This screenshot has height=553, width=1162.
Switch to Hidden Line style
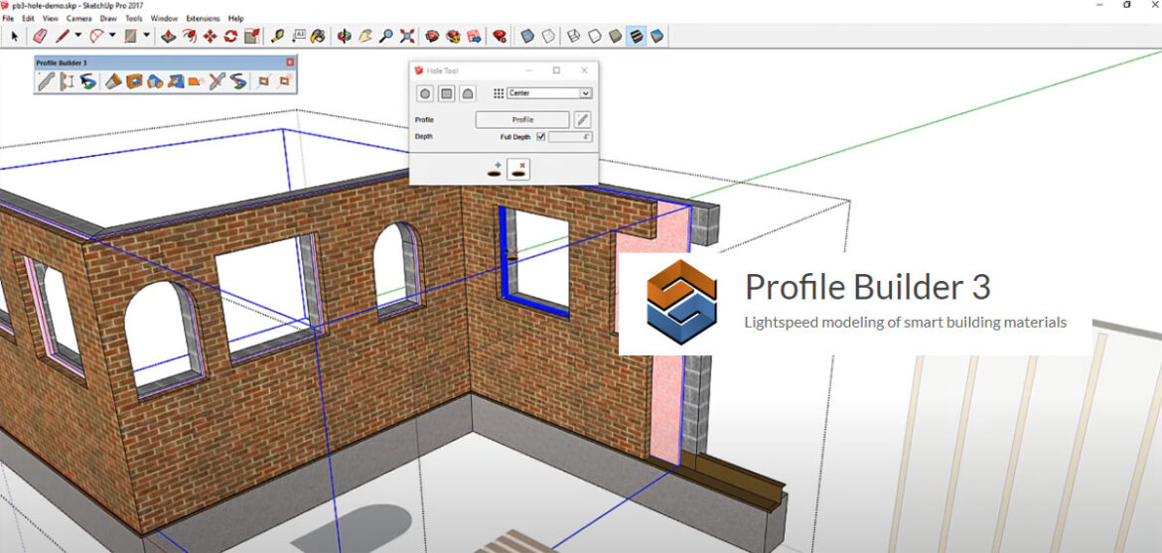click(594, 36)
